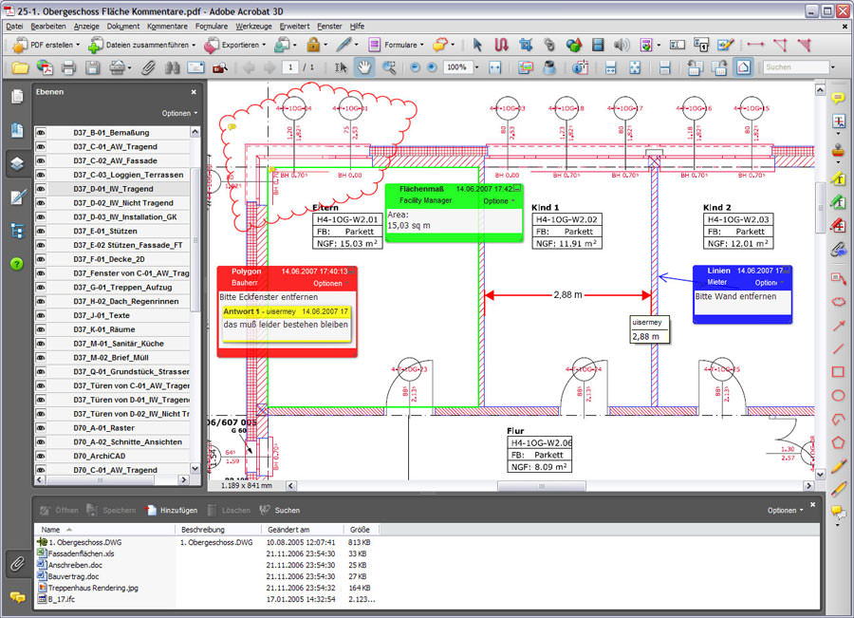Click the Dateien zusammenführen icon
Viewport: 854px width, 618px height.
point(96,45)
